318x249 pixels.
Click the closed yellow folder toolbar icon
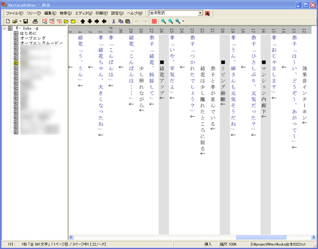(73, 21)
